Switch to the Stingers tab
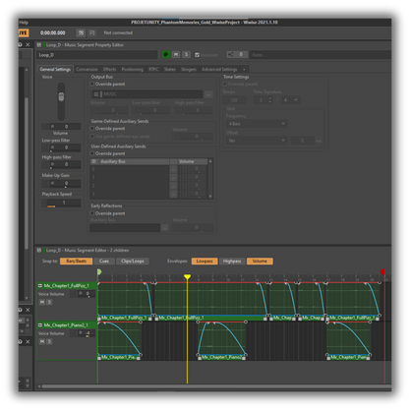Viewport: 410px width, 410px height. [189, 69]
